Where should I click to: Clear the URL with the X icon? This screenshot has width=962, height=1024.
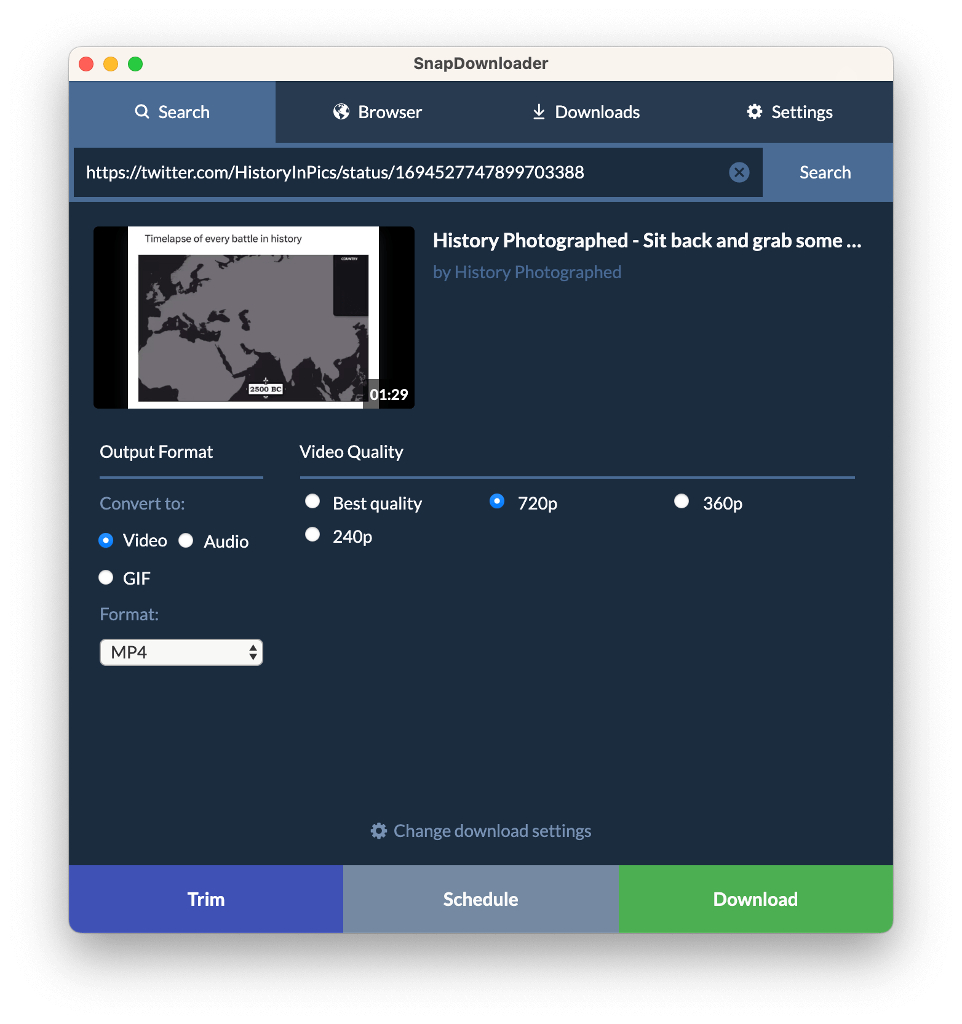pos(739,172)
